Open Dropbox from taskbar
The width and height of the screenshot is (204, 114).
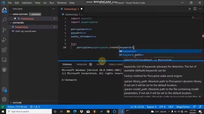tap(82, 111)
